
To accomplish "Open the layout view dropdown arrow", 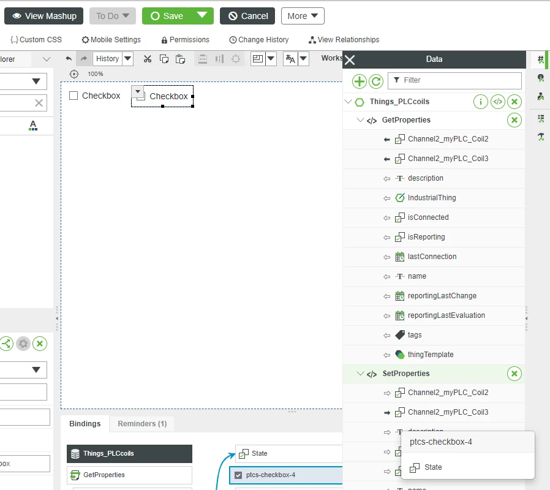I will (x=271, y=59).
